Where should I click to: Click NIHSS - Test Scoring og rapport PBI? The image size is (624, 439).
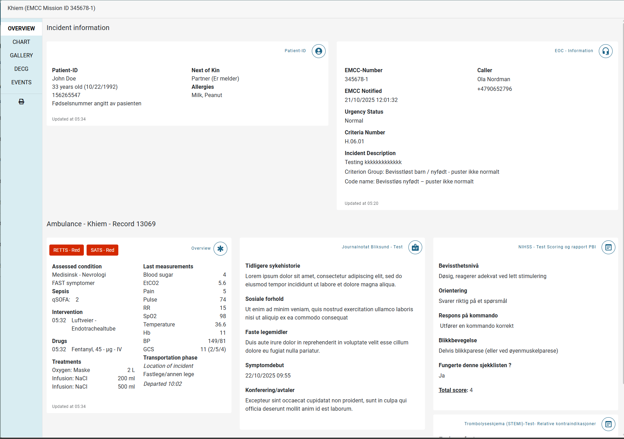(x=557, y=247)
